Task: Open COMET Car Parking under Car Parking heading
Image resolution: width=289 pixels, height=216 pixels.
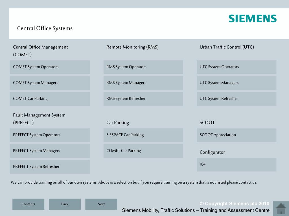Action: (x=143, y=151)
